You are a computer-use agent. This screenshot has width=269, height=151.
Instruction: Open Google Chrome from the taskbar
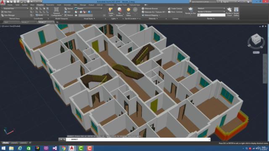pos(63,148)
